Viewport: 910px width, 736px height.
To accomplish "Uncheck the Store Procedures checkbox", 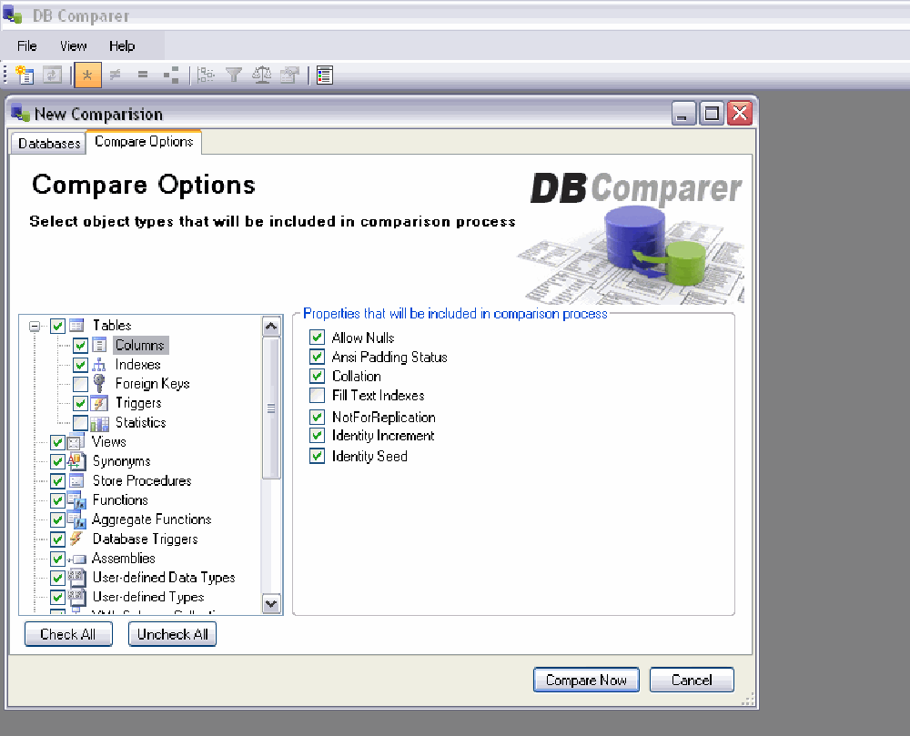I will [x=57, y=480].
